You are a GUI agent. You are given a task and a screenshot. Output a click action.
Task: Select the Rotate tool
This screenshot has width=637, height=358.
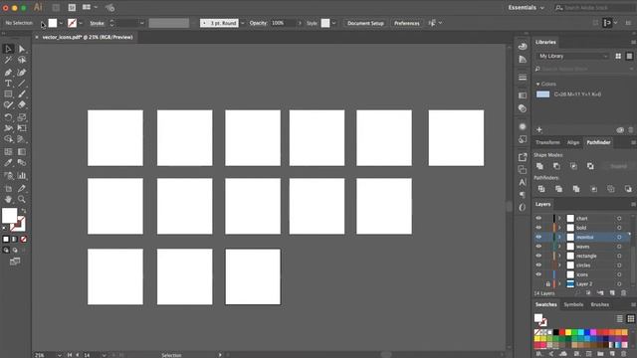tap(8, 117)
